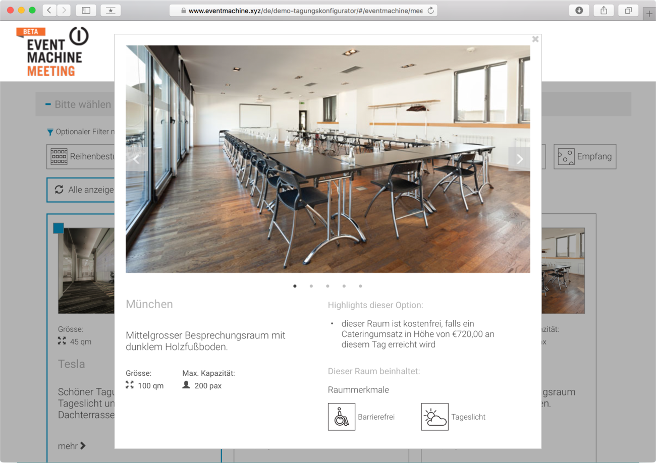656x463 pixels.
Task: Show next room photo with right arrow
Action: pos(519,159)
